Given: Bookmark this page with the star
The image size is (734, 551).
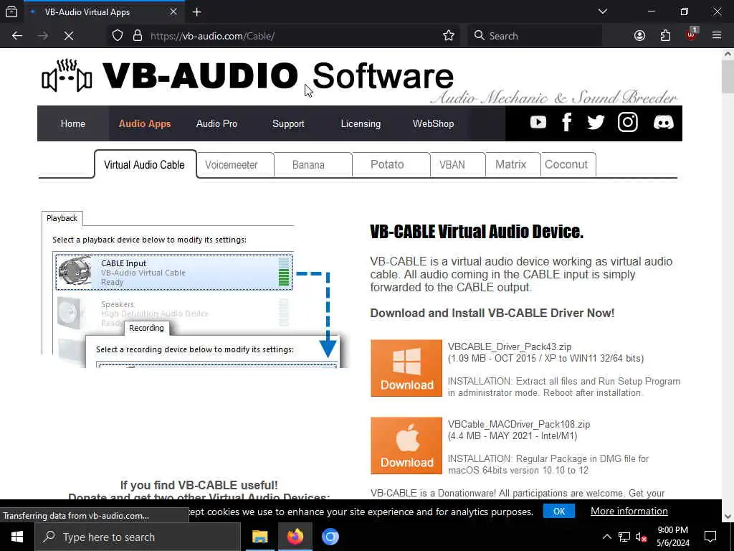Looking at the screenshot, I should coord(449,36).
